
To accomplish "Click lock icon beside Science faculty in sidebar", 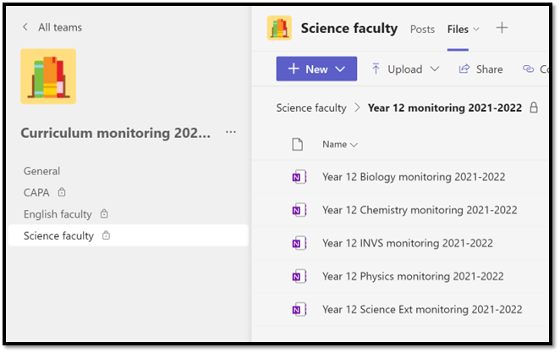I will coord(106,235).
